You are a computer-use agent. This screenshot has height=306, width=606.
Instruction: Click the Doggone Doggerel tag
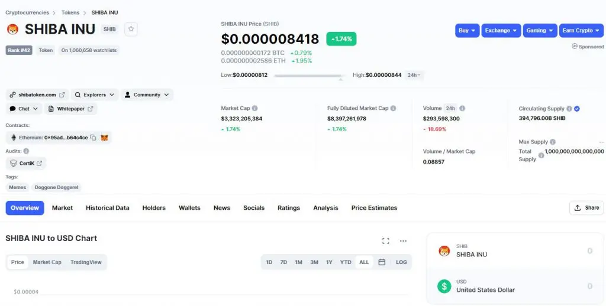click(56, 187)
